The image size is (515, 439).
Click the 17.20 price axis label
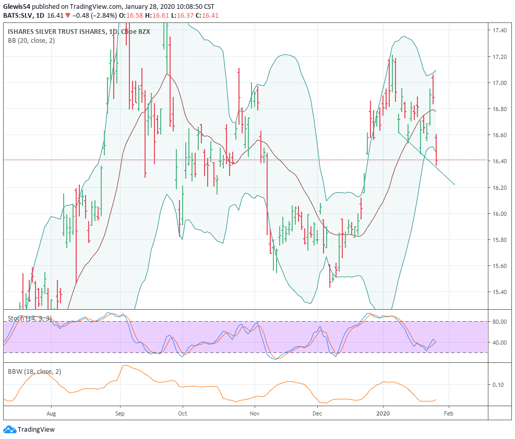pos(499,57)
